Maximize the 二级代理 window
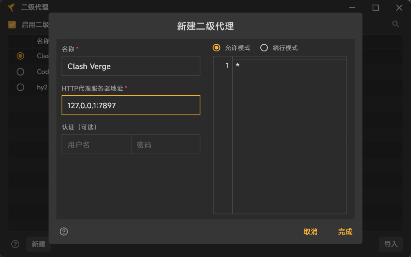 375,8
